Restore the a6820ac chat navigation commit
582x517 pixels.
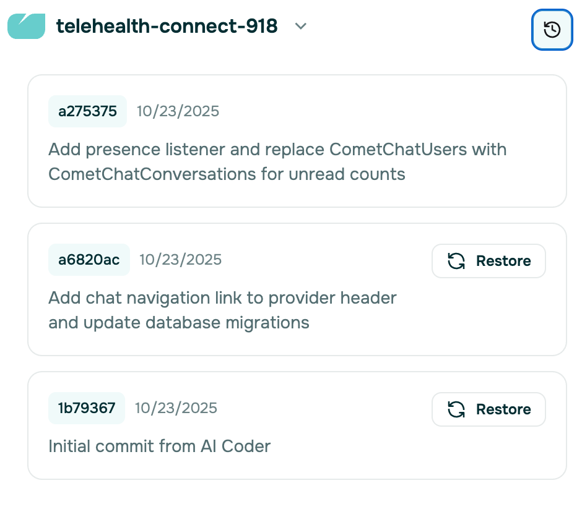(x=489, y=260)
